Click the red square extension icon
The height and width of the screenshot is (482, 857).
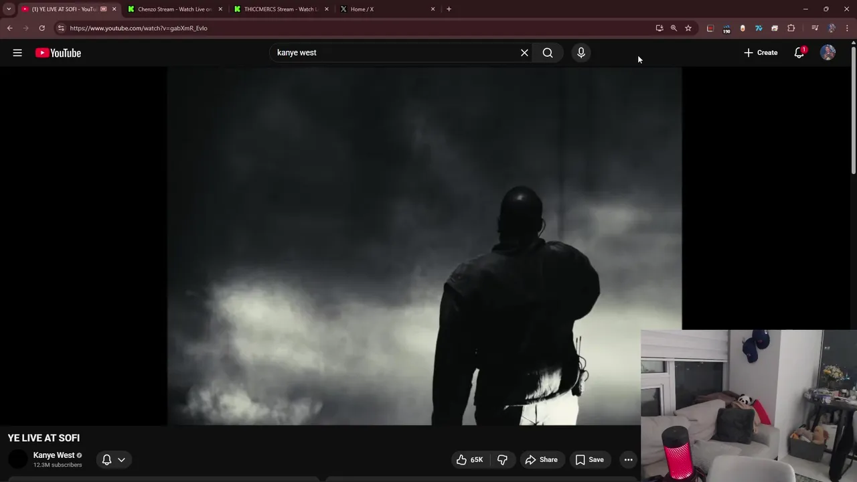[x=710, y=28]
